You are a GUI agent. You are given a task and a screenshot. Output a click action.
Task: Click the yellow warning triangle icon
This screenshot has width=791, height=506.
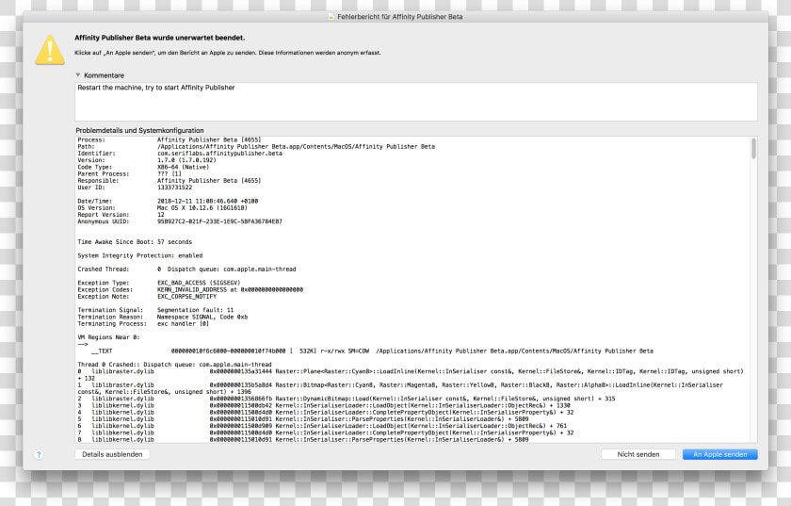coord(50,50)
